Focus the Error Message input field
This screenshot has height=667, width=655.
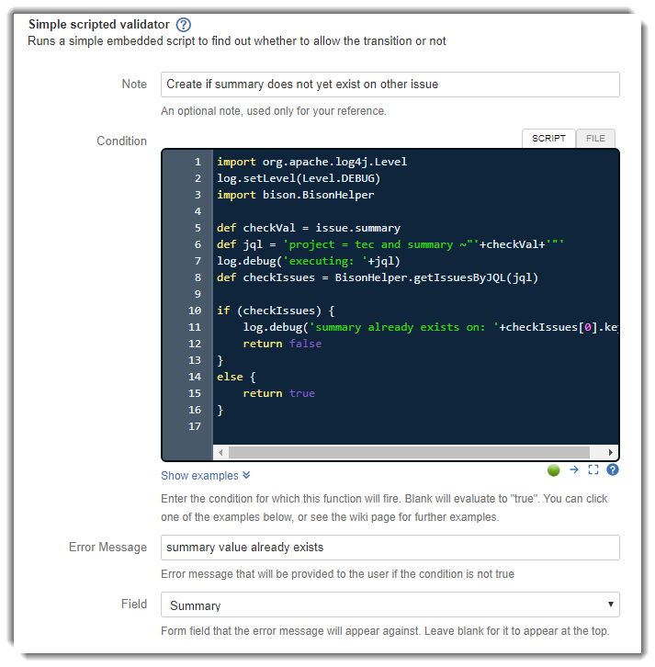click(x=390, y=548)
